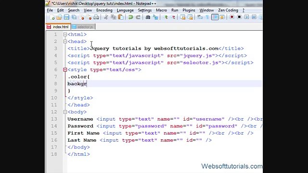Click 'First Name' text in code

(83, 133)
